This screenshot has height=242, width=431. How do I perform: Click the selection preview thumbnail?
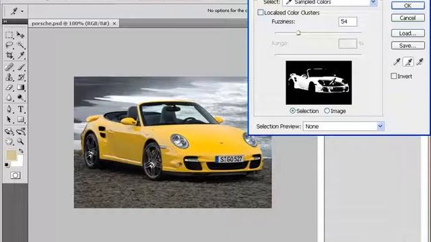click(x=319, y=83)
